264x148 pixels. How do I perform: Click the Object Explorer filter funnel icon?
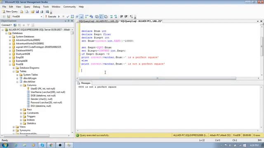click(x=28, y=25)
